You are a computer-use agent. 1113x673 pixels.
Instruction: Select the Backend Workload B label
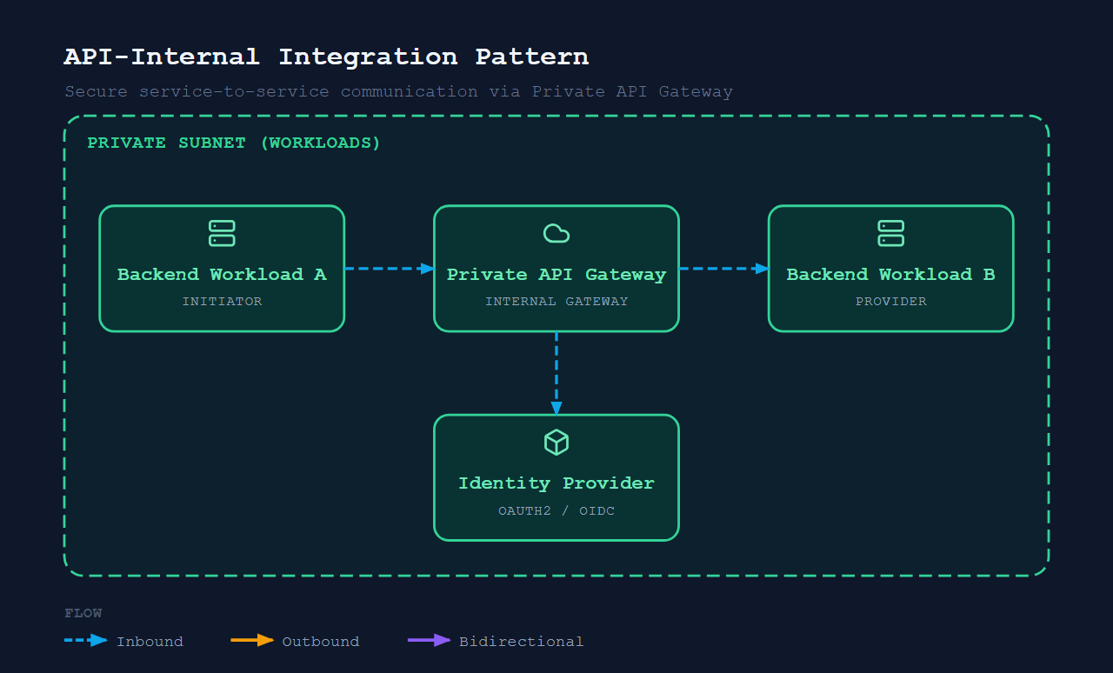[891, 274]
